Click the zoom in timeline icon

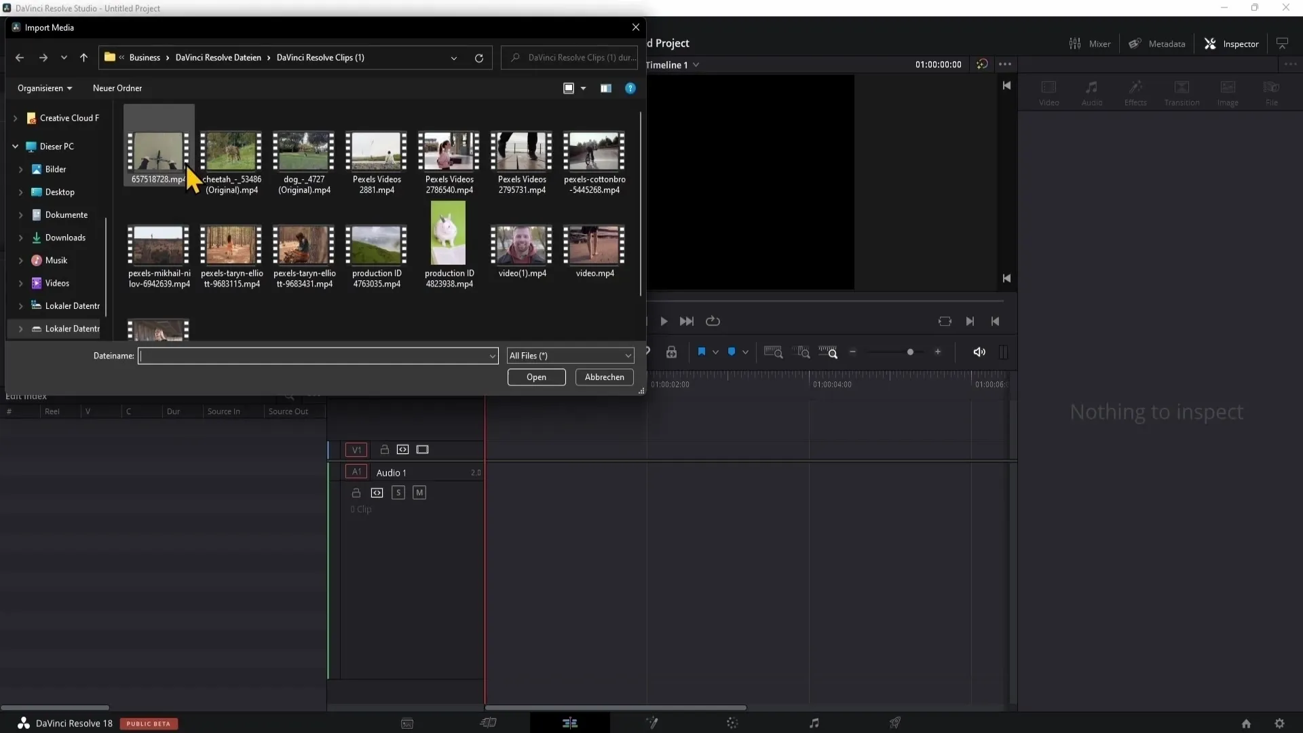[x=939, y=352]
